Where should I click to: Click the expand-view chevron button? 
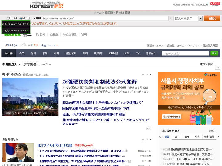[217, 67]
